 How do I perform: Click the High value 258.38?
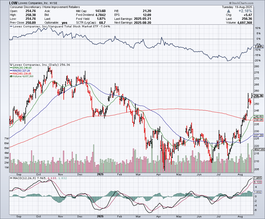(31, 15)
